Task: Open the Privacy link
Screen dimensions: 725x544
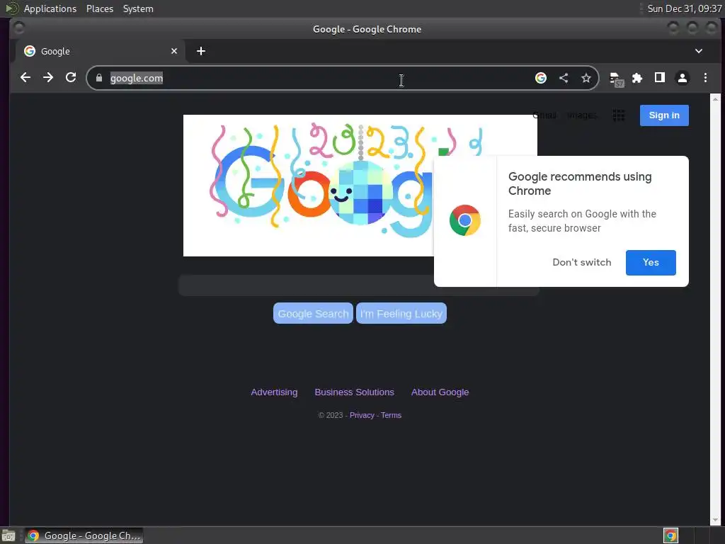Action: (x=362, y=415)
